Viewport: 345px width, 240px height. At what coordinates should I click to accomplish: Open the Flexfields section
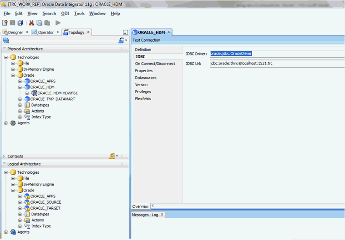[143, 99]
